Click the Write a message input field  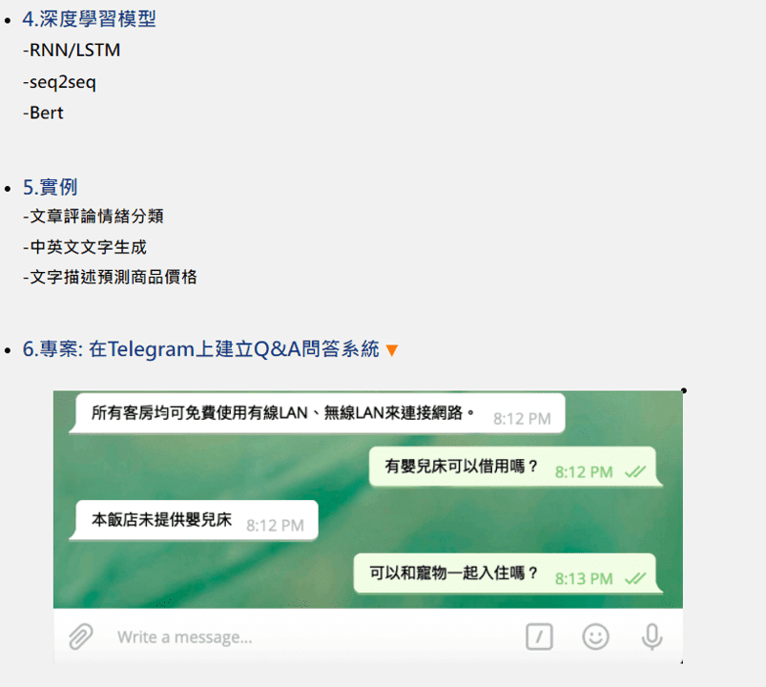point(313,636)
